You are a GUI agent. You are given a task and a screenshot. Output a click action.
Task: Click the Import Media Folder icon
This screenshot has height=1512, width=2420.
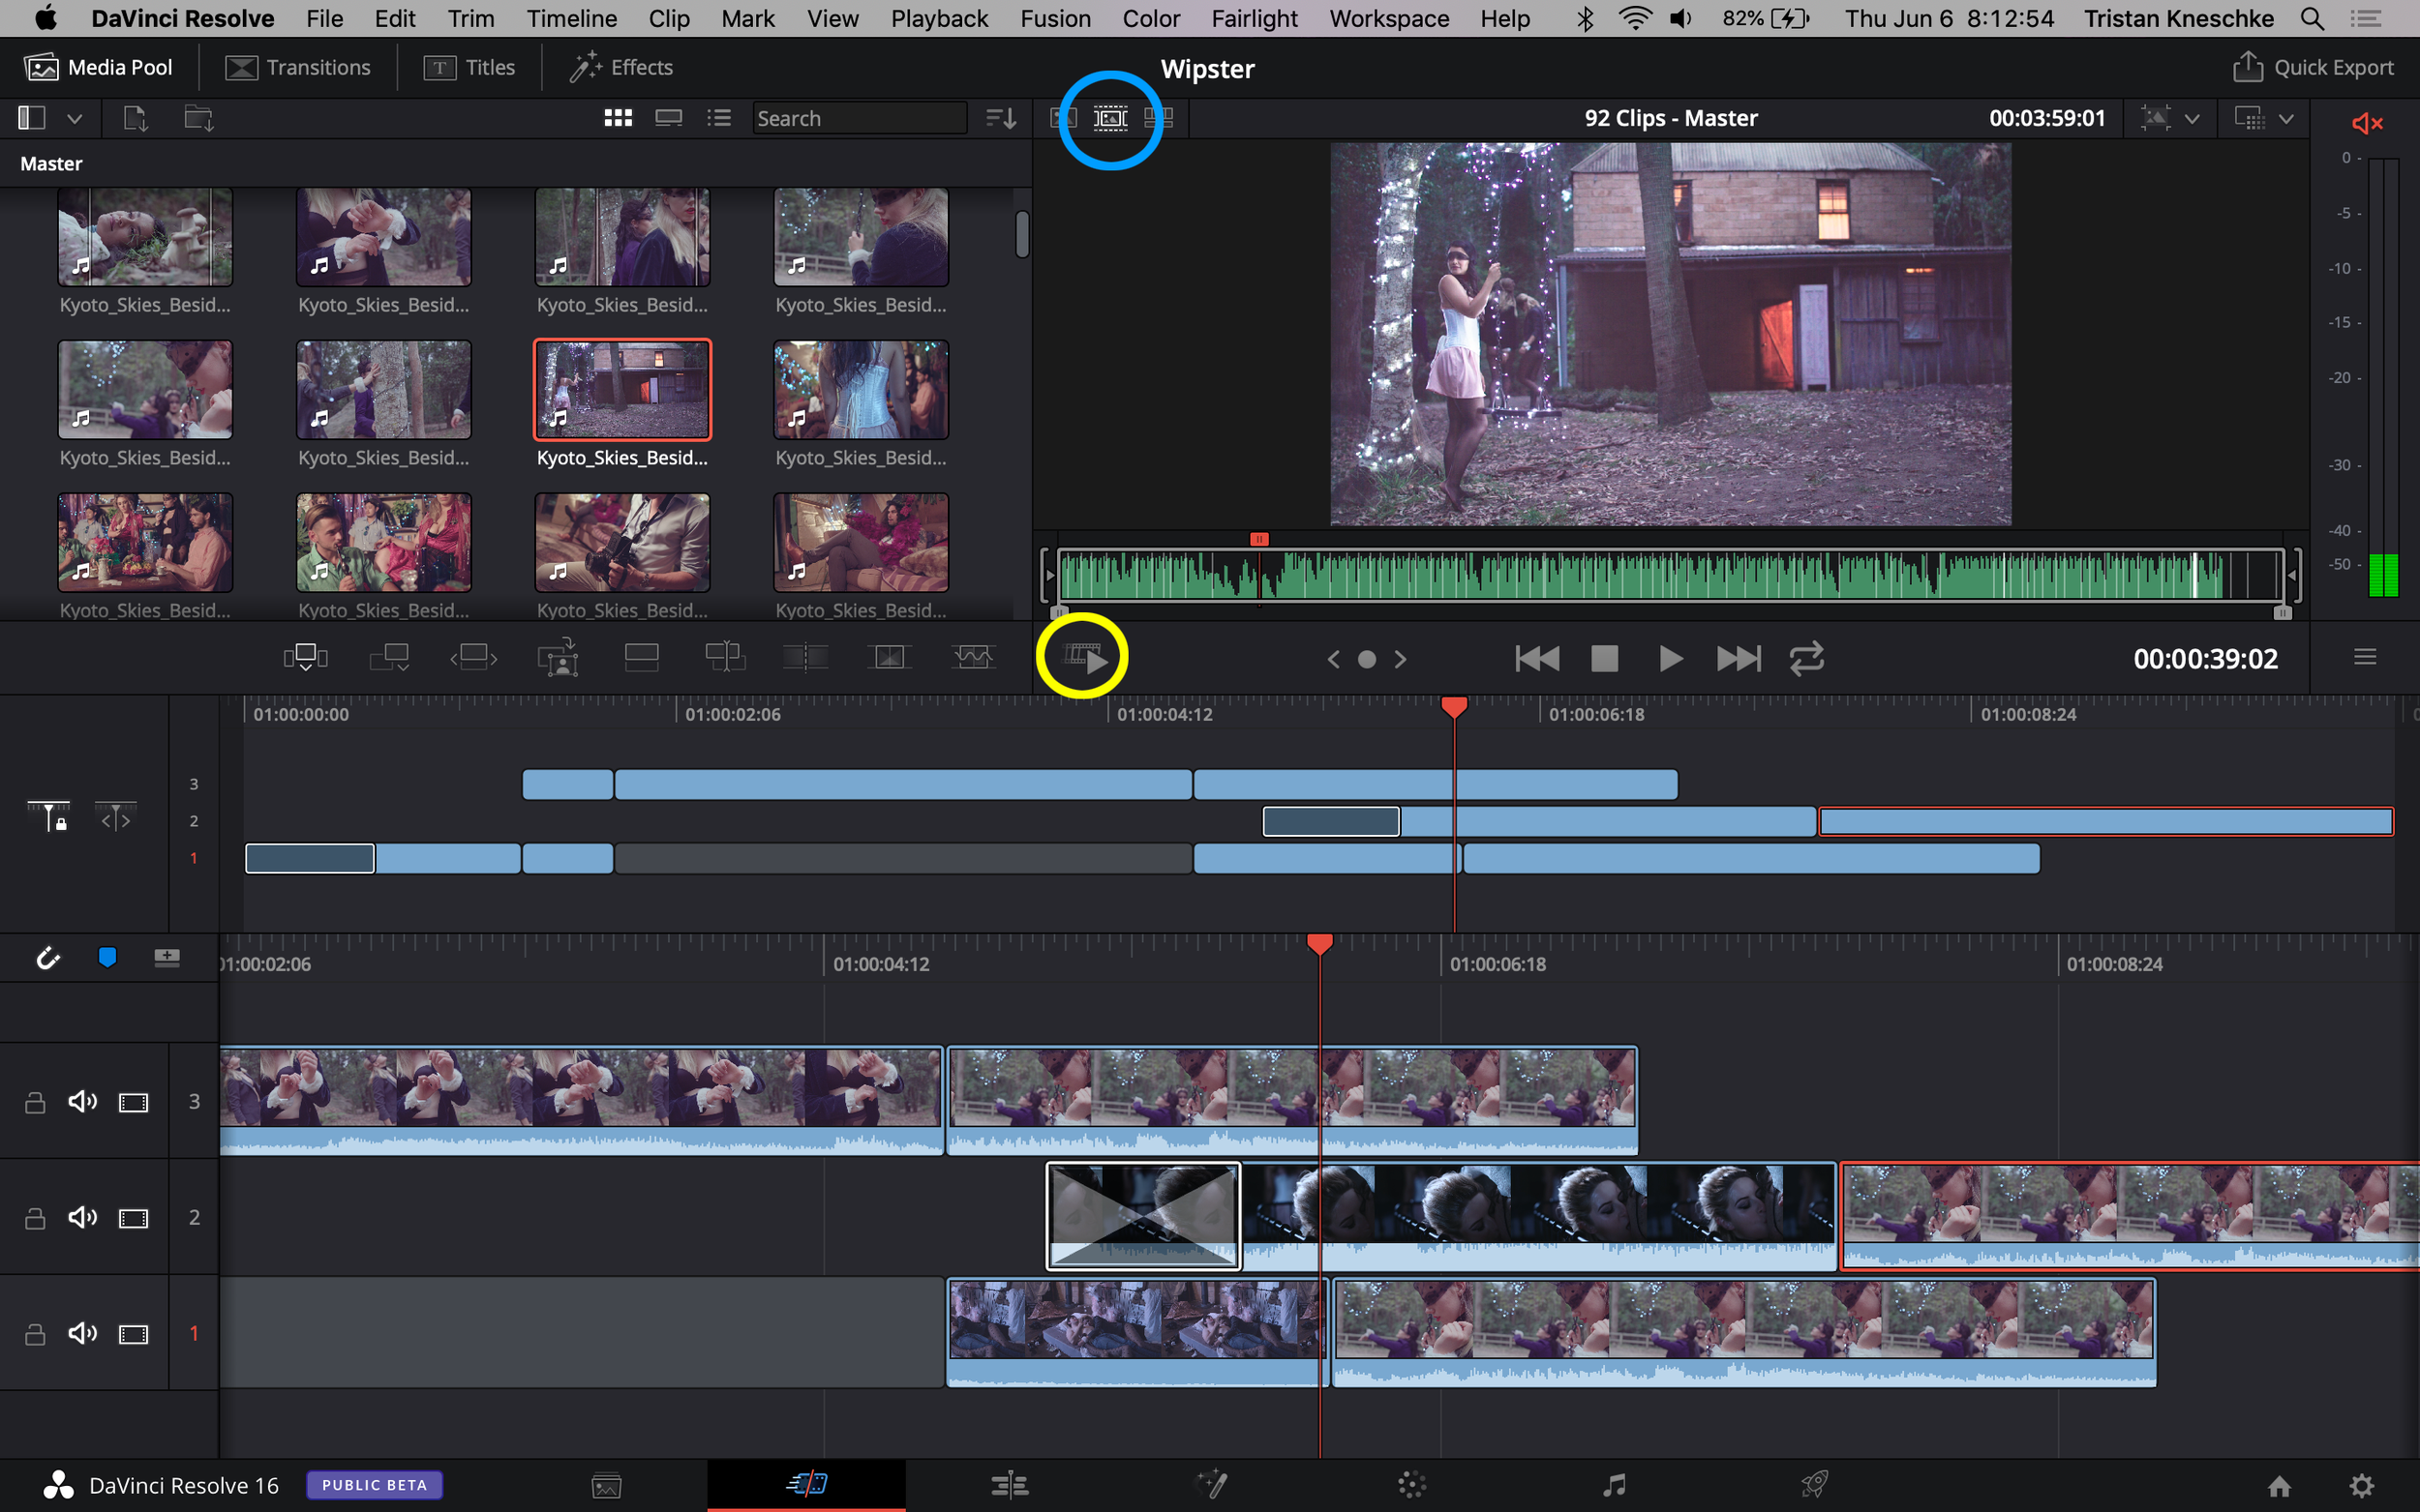click(x=198, y=118)
